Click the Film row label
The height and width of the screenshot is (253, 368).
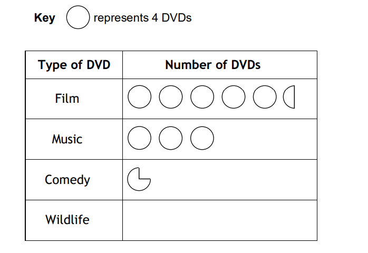pyautogui.click(x=67, y=99)
